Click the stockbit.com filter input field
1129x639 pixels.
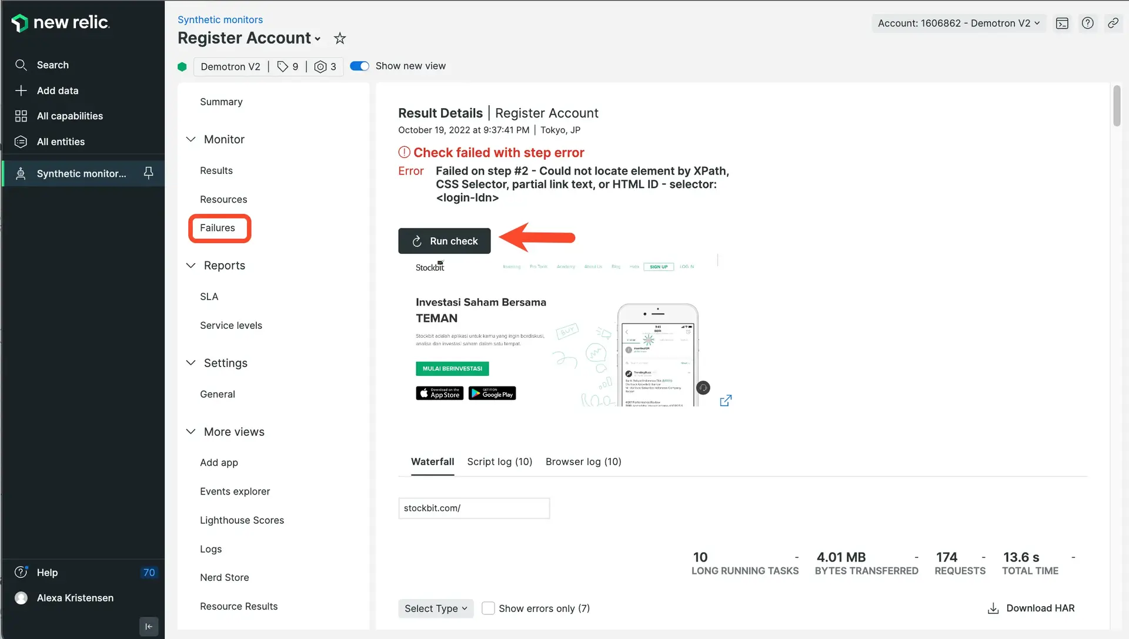pyautogui.click(x=473, y=509)
